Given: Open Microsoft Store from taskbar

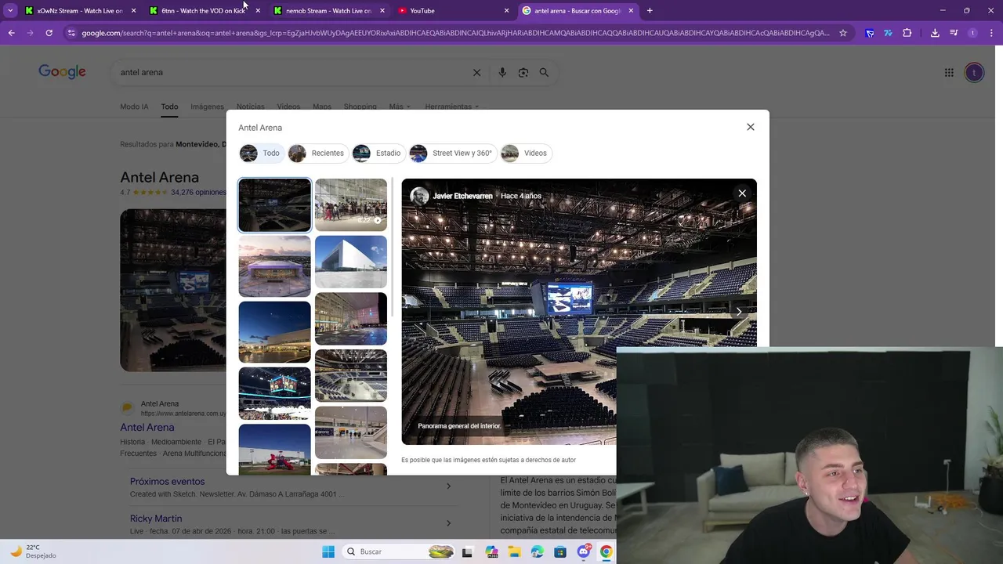Looking at the screenshot, I should [559, 551].
